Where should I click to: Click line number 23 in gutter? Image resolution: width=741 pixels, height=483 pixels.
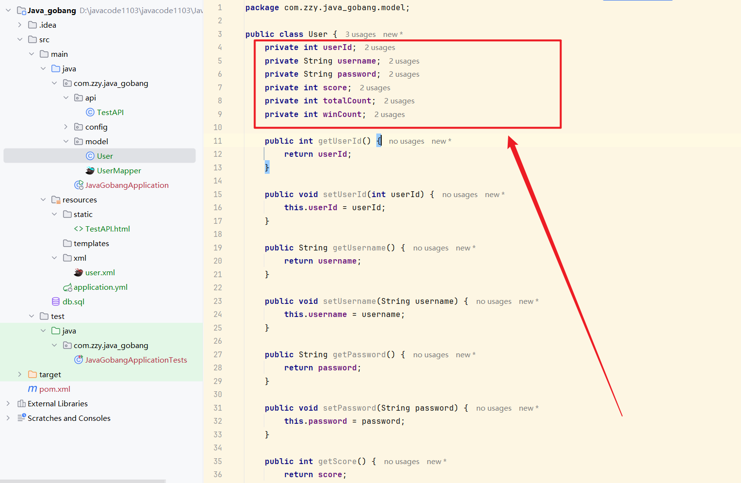(218, 301)
